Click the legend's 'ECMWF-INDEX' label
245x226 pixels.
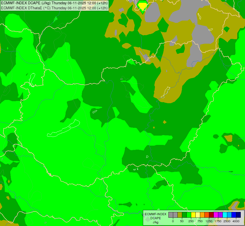[x=155, y=214]
